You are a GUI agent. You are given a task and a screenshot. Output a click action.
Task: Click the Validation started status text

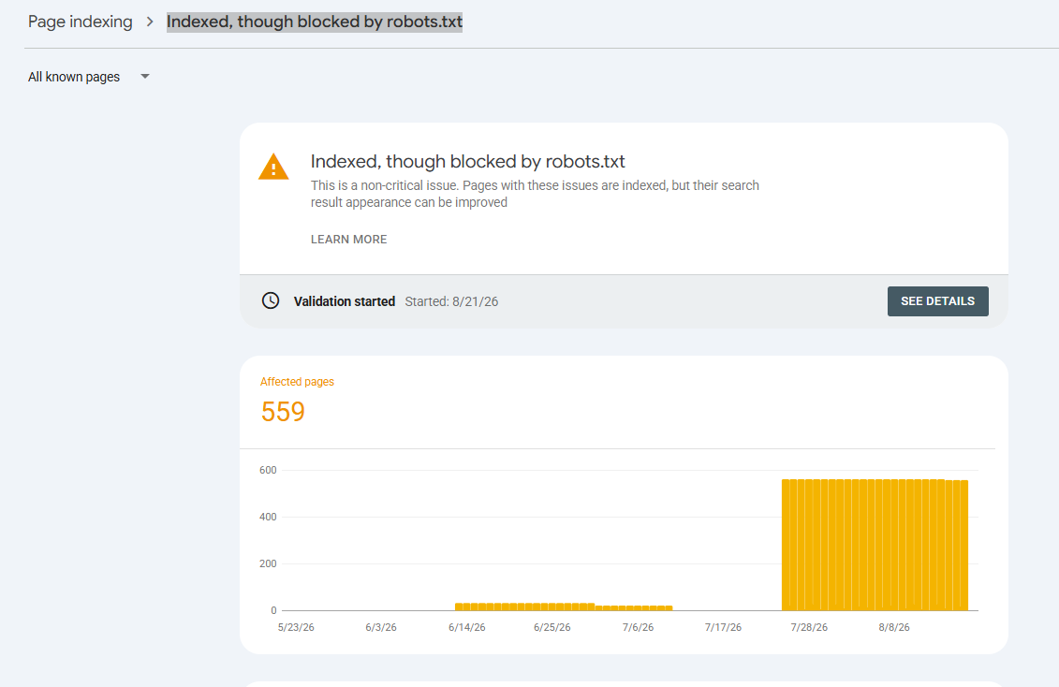[345, 301]
